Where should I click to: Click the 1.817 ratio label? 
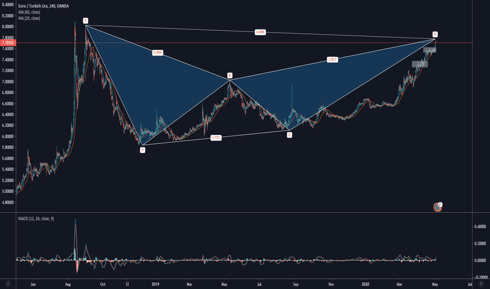332,59
